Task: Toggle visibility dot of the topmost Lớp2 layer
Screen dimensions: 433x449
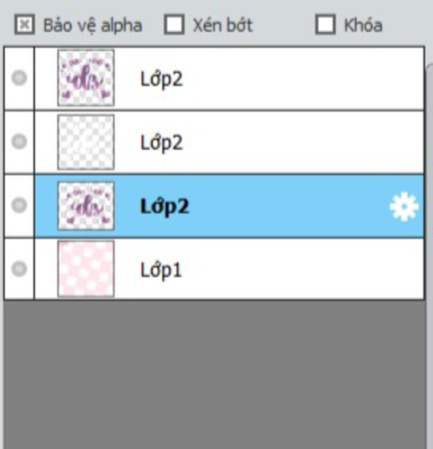Action: (x=19, y=78)
